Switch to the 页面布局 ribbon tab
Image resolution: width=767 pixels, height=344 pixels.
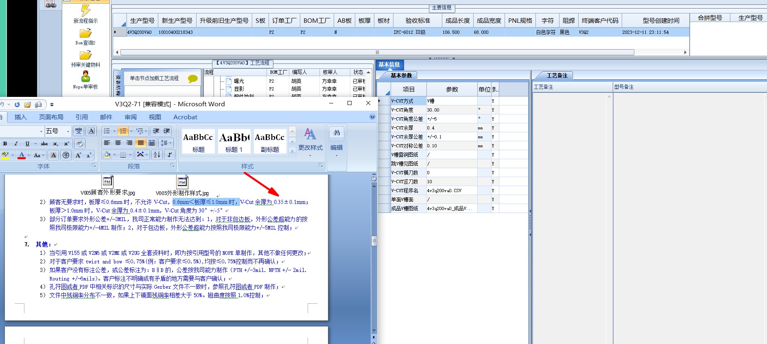pos(51,117)
